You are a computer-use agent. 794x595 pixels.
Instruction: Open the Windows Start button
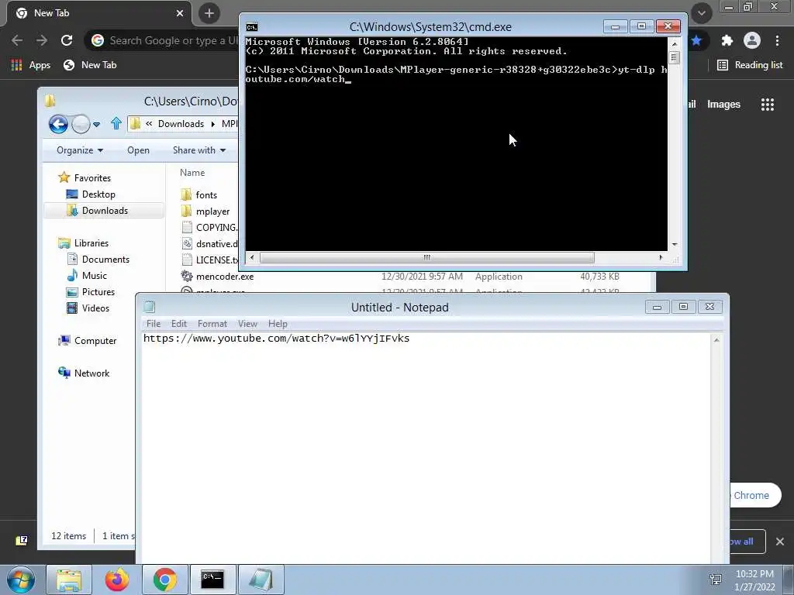21,580
